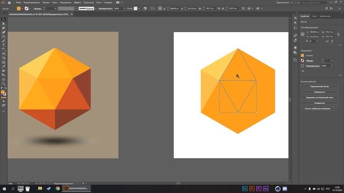Open Windows Start menu
Image resolution: width=344 pixels, height=193 pixels.
[x=4, y=189]
